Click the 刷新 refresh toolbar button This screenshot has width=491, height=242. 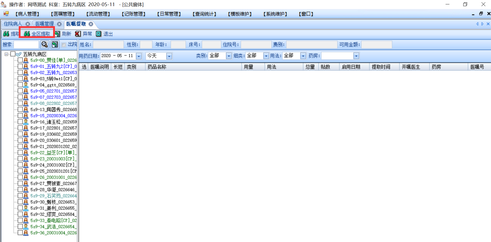pos(63,34)
